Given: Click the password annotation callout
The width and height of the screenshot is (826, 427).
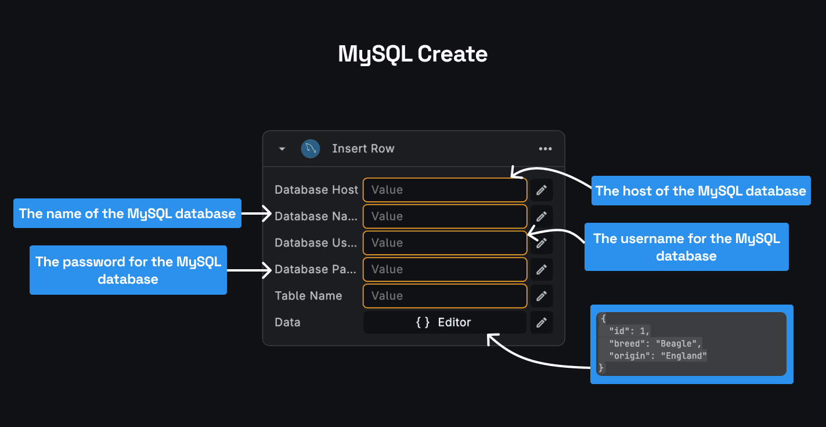Looking at the screenshot, I should [128, 270].
